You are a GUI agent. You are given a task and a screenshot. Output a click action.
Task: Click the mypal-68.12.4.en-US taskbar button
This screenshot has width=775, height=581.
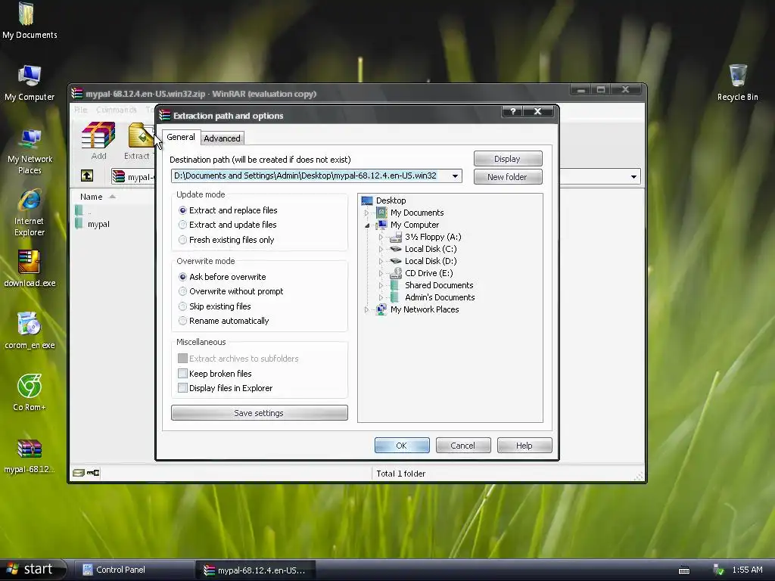(x=256, y=570)
